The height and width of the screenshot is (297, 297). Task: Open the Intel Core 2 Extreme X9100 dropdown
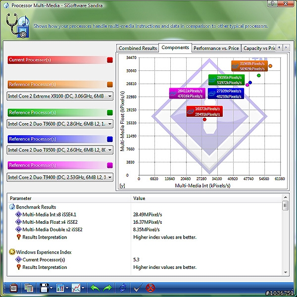60,96
